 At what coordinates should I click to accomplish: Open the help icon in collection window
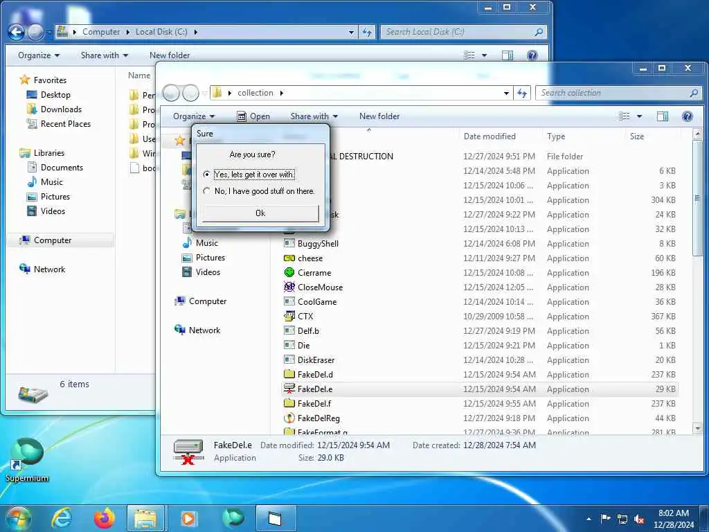pyautogui.click(x=688, y=116)
